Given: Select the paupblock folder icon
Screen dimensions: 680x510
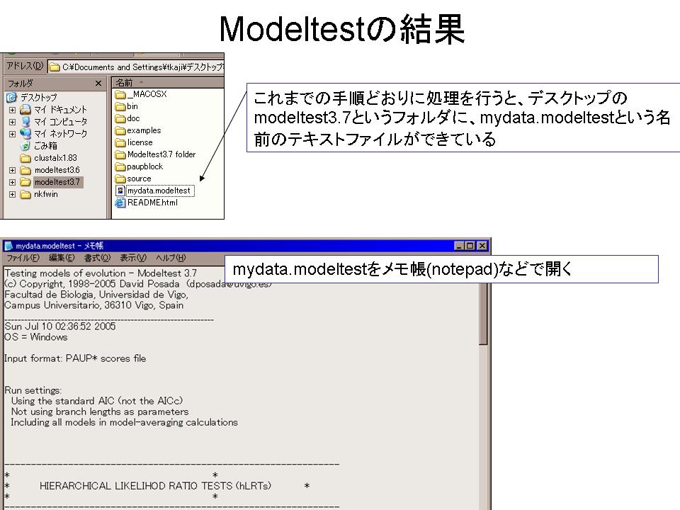Looking at the screenshot, I should [120, 166].
